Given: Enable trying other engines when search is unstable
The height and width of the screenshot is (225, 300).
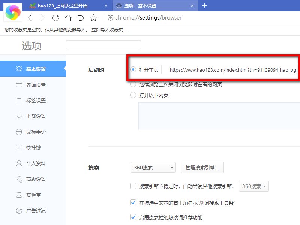Looking at the screenshot, I should point(133,186).
